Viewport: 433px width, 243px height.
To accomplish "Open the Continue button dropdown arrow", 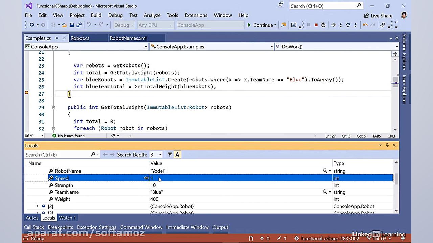I will coord(275,25).
